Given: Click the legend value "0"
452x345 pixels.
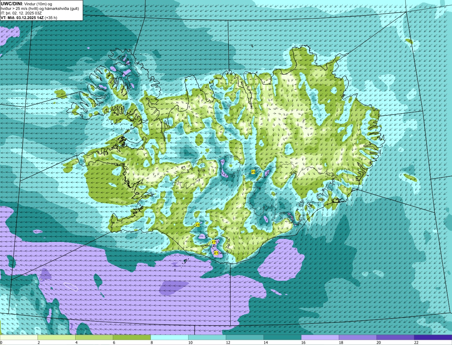Looking at the screenshot, I should pyautogui.click(x=1, y=343).
